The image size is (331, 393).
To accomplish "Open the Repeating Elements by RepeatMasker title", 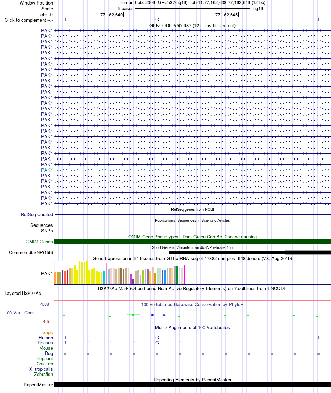I will [x=192, y=380].
